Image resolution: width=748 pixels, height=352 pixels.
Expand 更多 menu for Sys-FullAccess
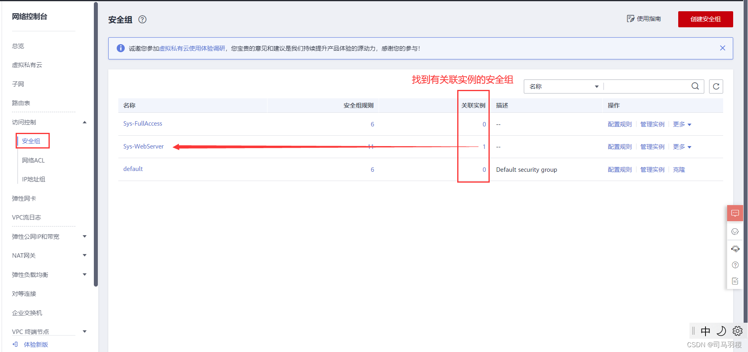click(x=682, y=124)
